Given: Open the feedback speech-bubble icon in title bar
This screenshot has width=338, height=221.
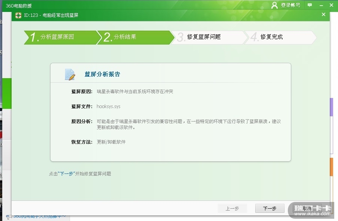Looking at the screenshot, I should coord(310,5).
